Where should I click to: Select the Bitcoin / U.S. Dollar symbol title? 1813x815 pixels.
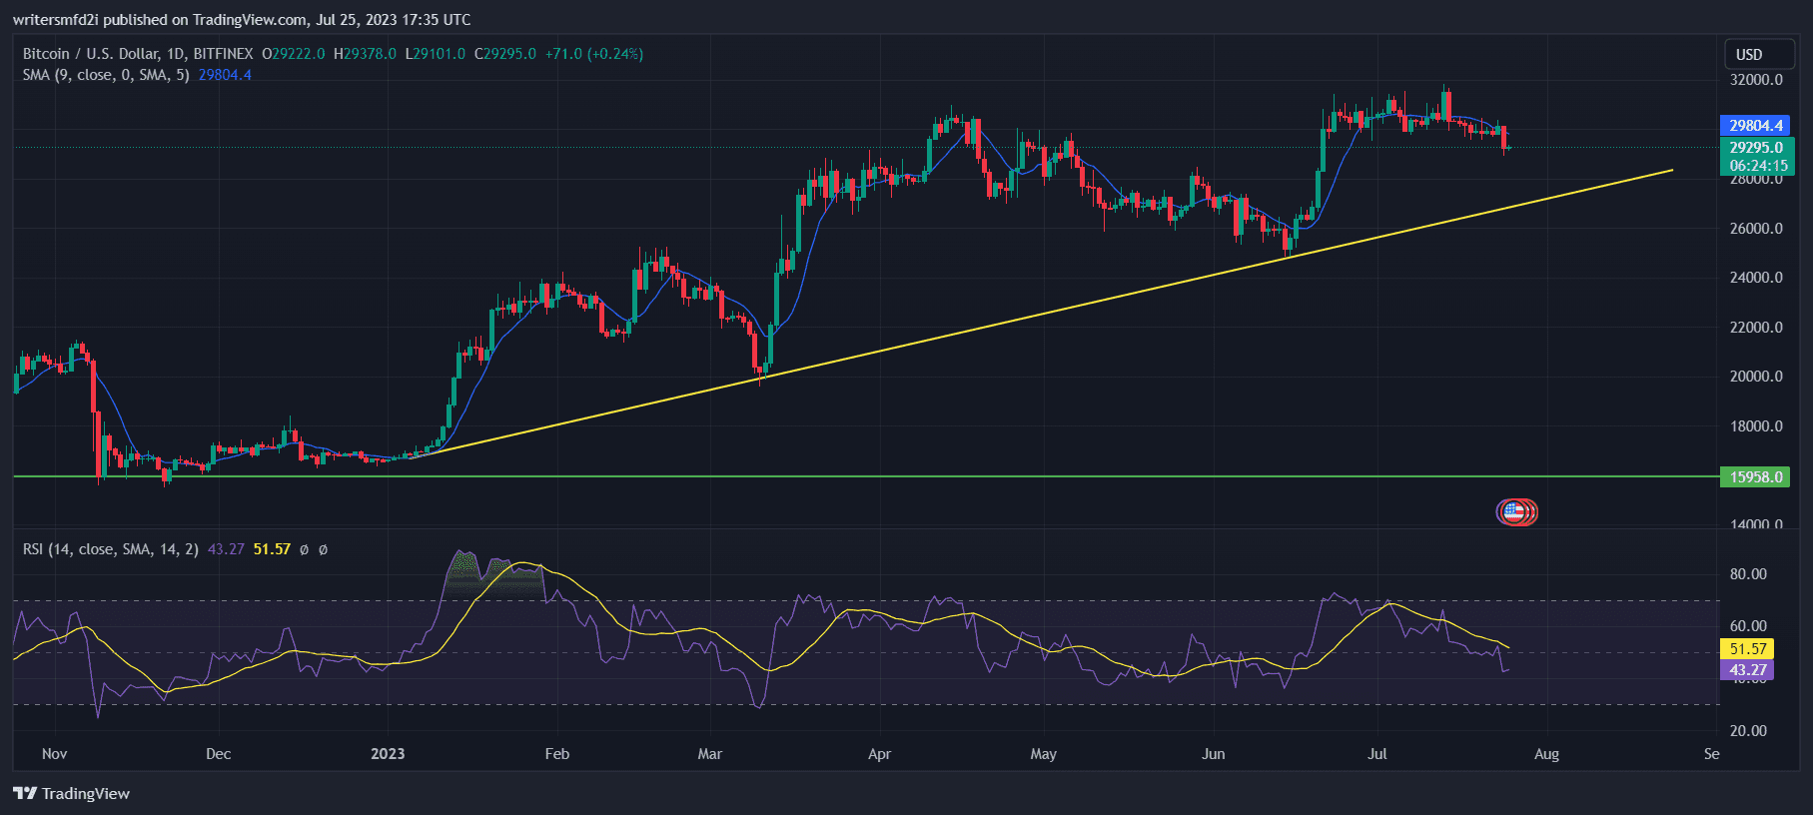137,54
